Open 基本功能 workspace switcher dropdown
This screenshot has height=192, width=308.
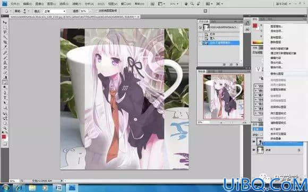pyautogui.click(x=284, y=4)
